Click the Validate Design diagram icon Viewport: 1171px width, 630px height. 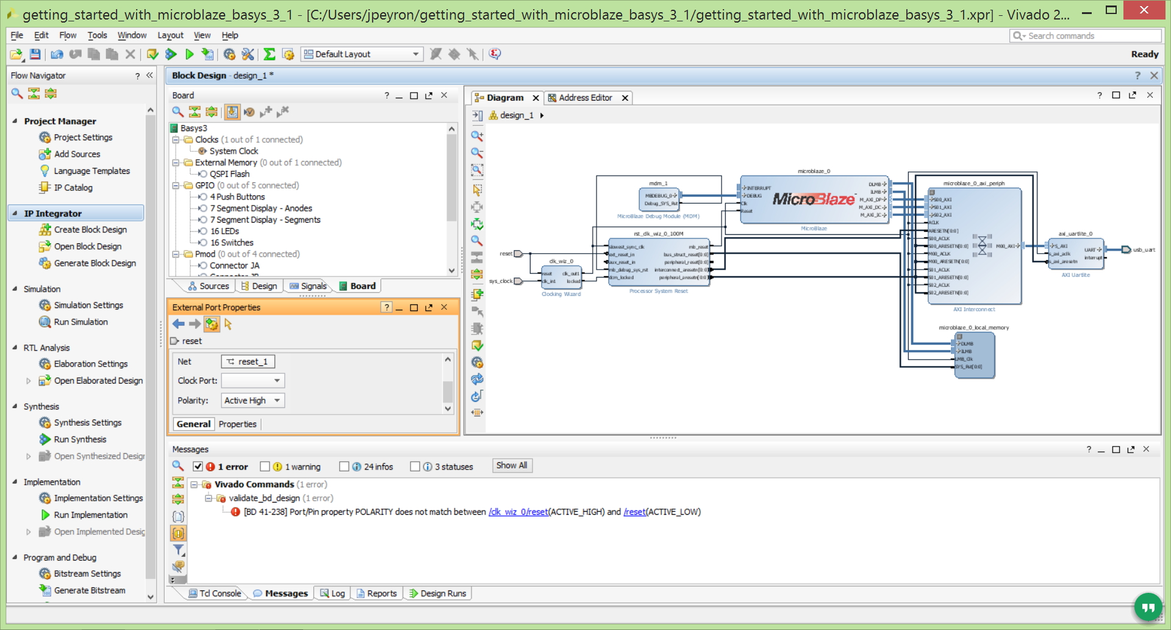coord(477,345)
